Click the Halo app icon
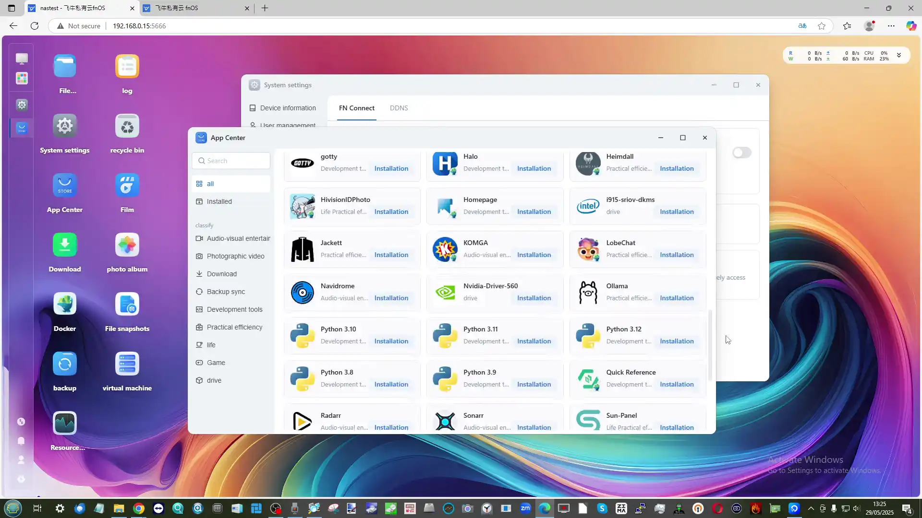Screen dimensions: 922x518 click(x=445, y=163)
